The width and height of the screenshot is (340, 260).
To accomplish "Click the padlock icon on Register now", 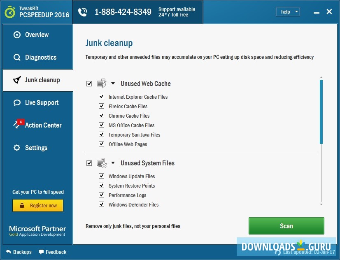I will coord(22,205).
